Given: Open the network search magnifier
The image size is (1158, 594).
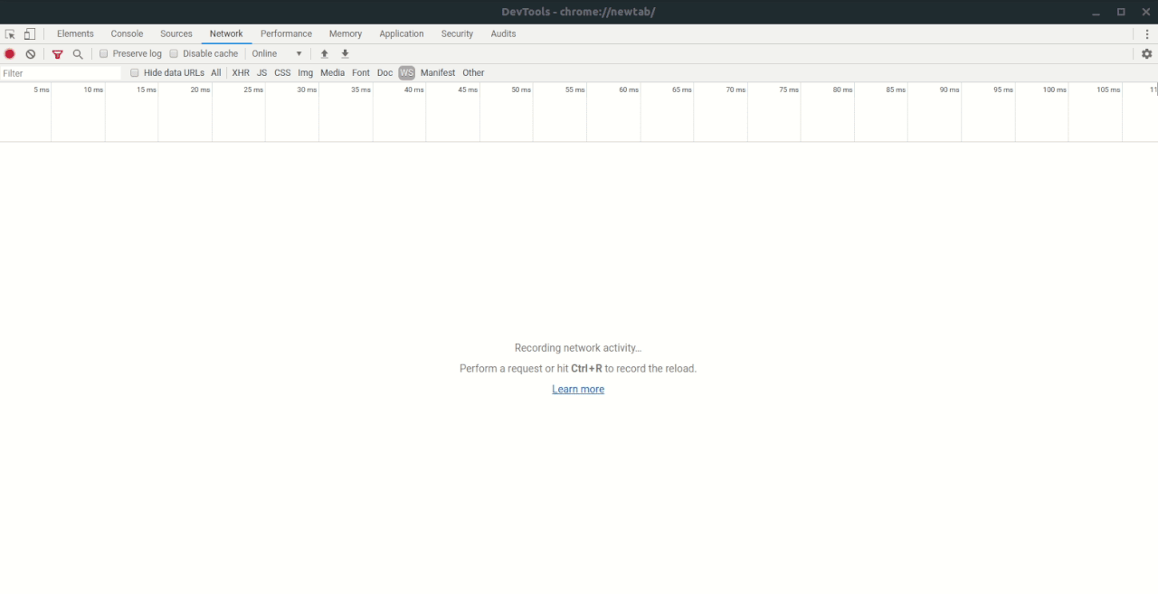Looking at the screenshot, I should point(78,54).
